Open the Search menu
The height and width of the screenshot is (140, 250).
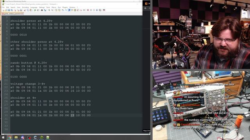(13, 7)
